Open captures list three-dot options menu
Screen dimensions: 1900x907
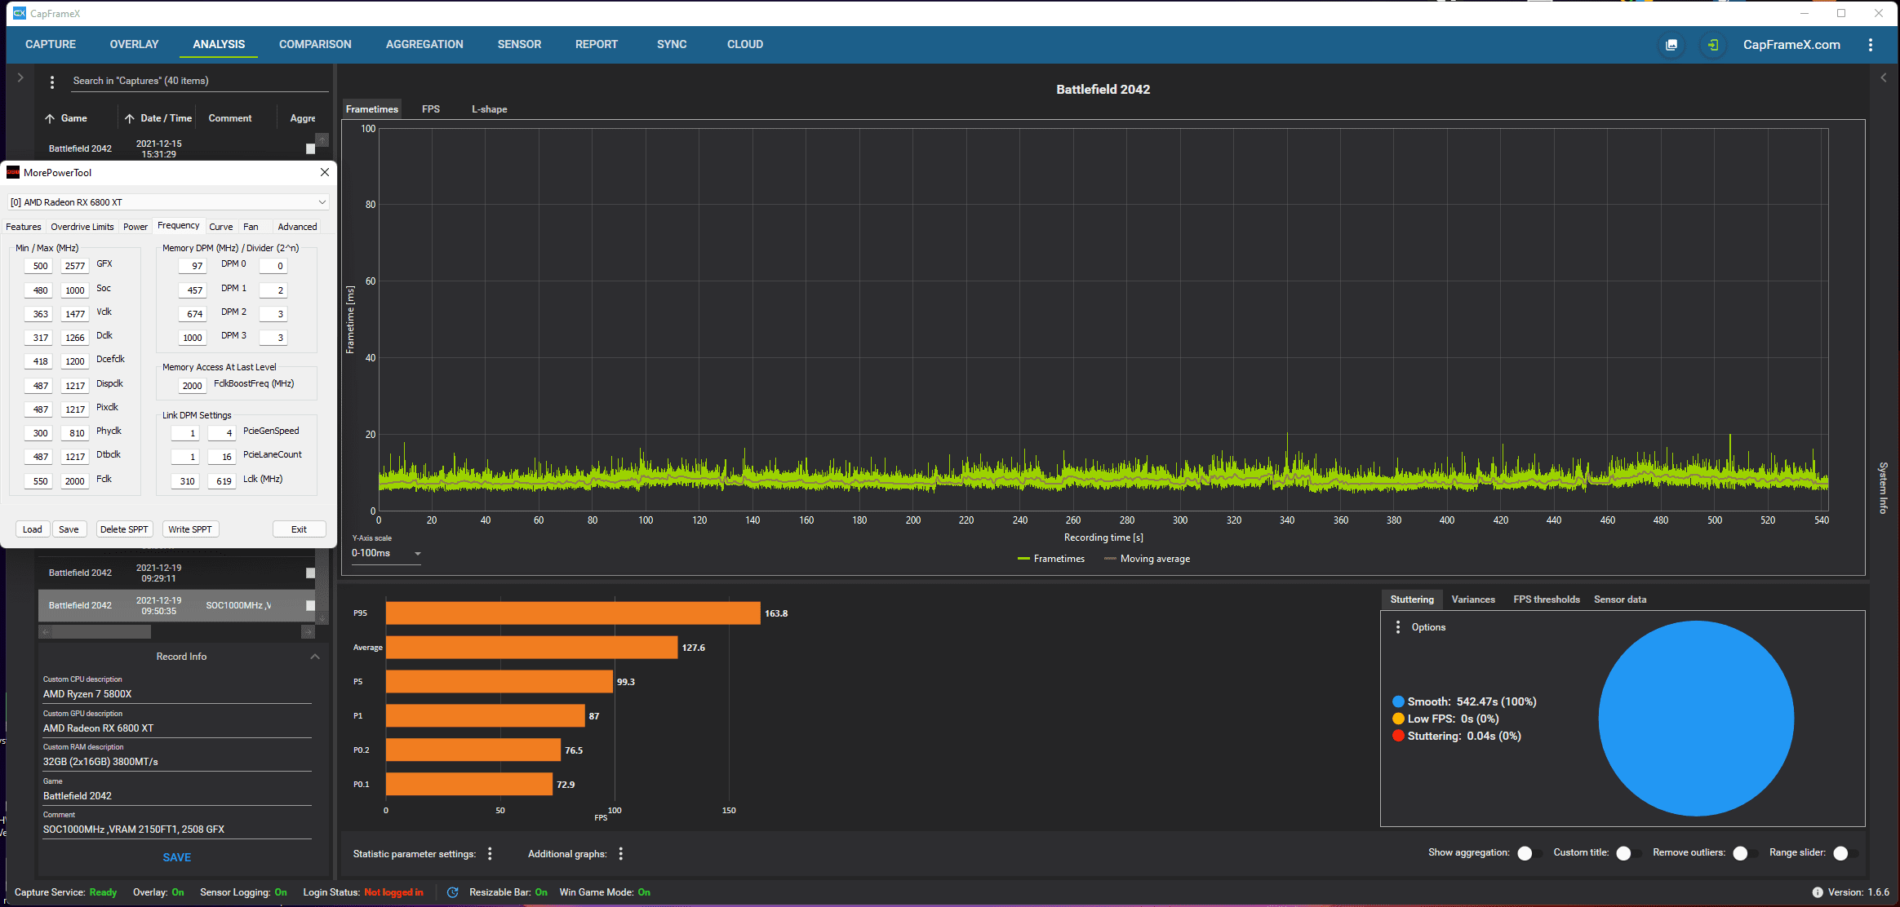coord(52,82)
